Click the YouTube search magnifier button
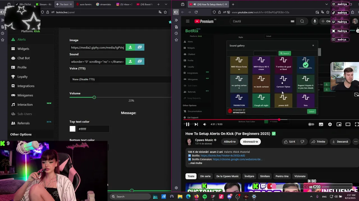 pos(302,21)
